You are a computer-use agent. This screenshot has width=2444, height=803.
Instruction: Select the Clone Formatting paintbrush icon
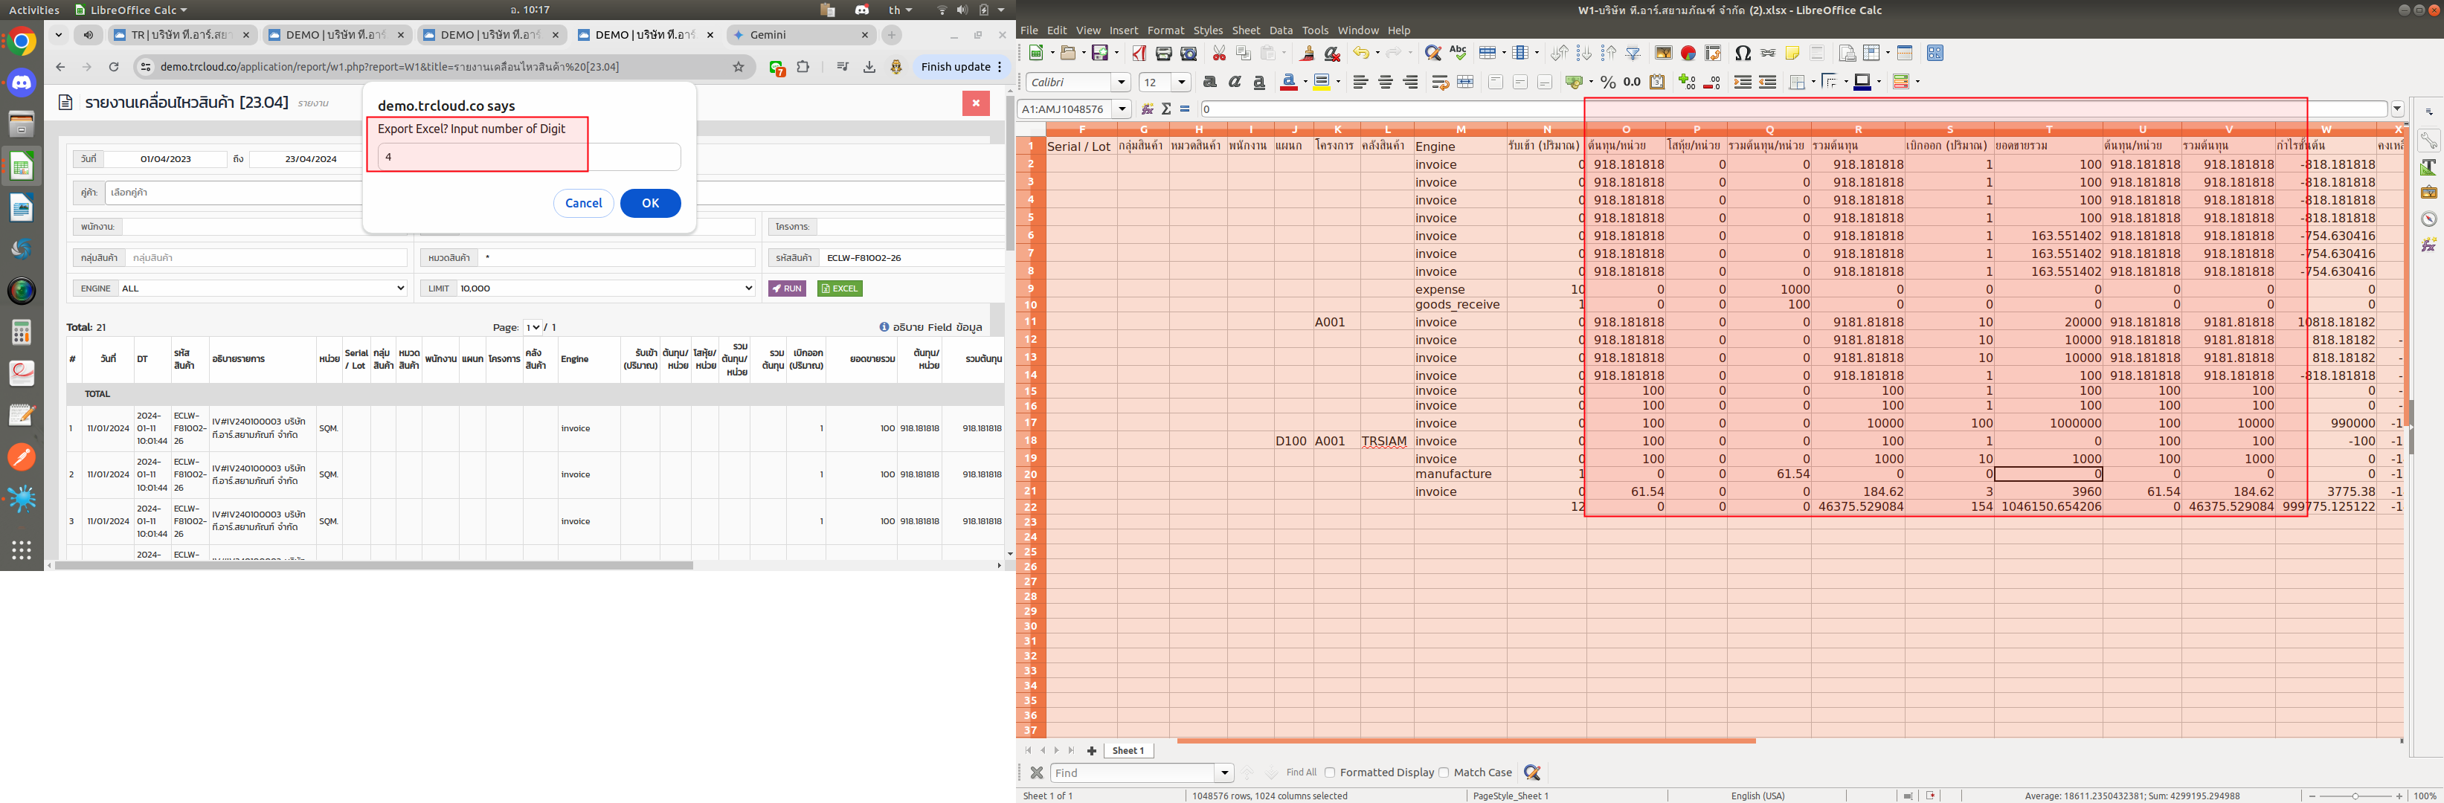click(1308, 53)
